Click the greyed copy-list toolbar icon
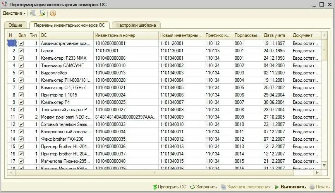Screen dimensions: 335x193 pos(33,13)
